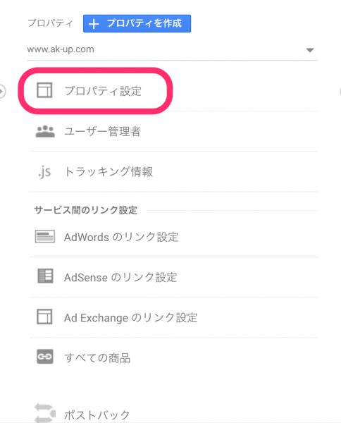Click the プロパティ column heading
Viewport: 341px width, 423px height.
tap(50, 23)
